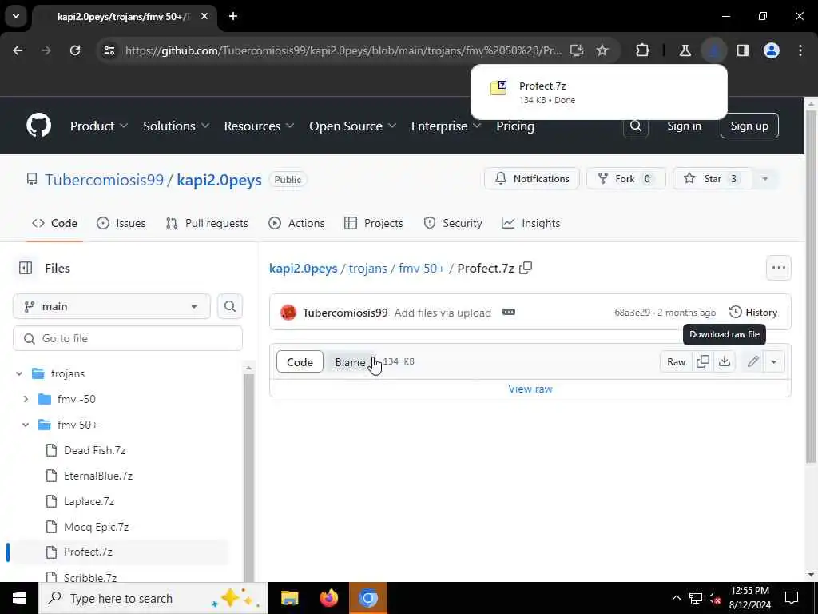The width and height of the screenshot is (818, 614).
Task: Expand the Product menu dropdown
Action: pos(99,126)
